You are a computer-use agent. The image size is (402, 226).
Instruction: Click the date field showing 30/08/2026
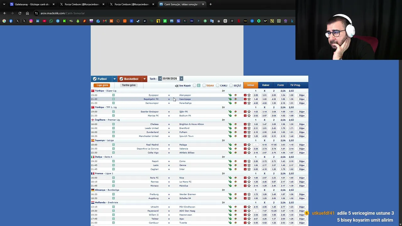click(170, 79)
